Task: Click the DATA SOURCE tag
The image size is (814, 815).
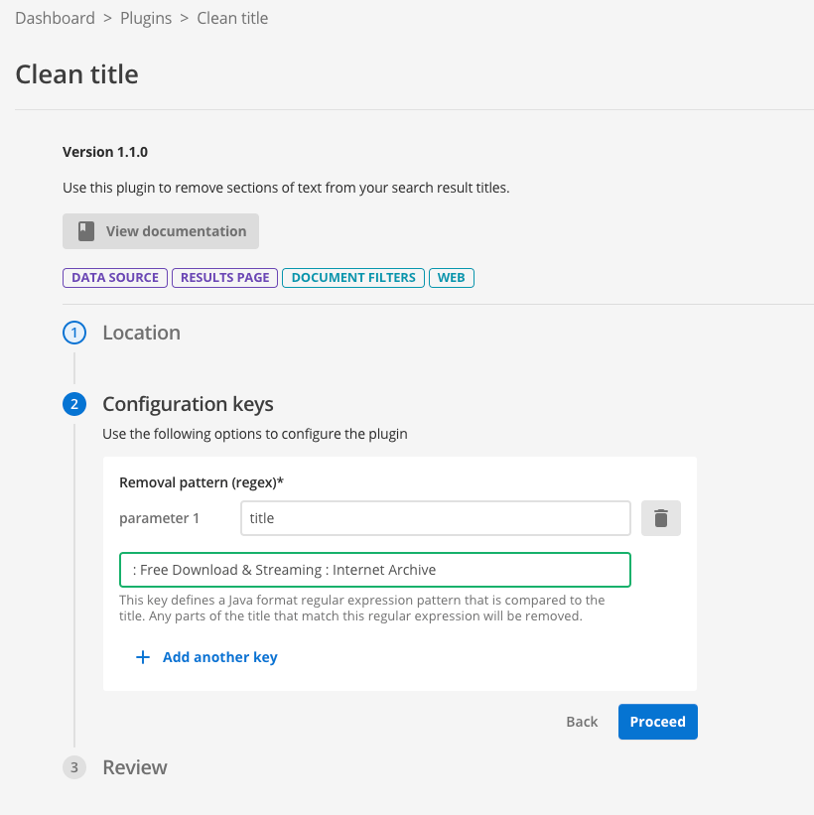Action: pyautogui.click(x=114, y=278)
